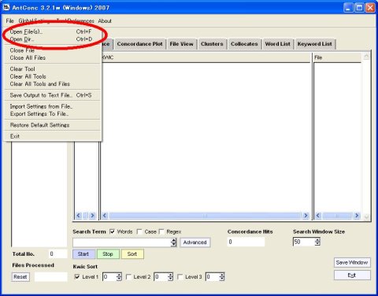Screen dimensions: 378x296
Task: Click the hit column right scroll arrow
Action: (x=92, y=216)
